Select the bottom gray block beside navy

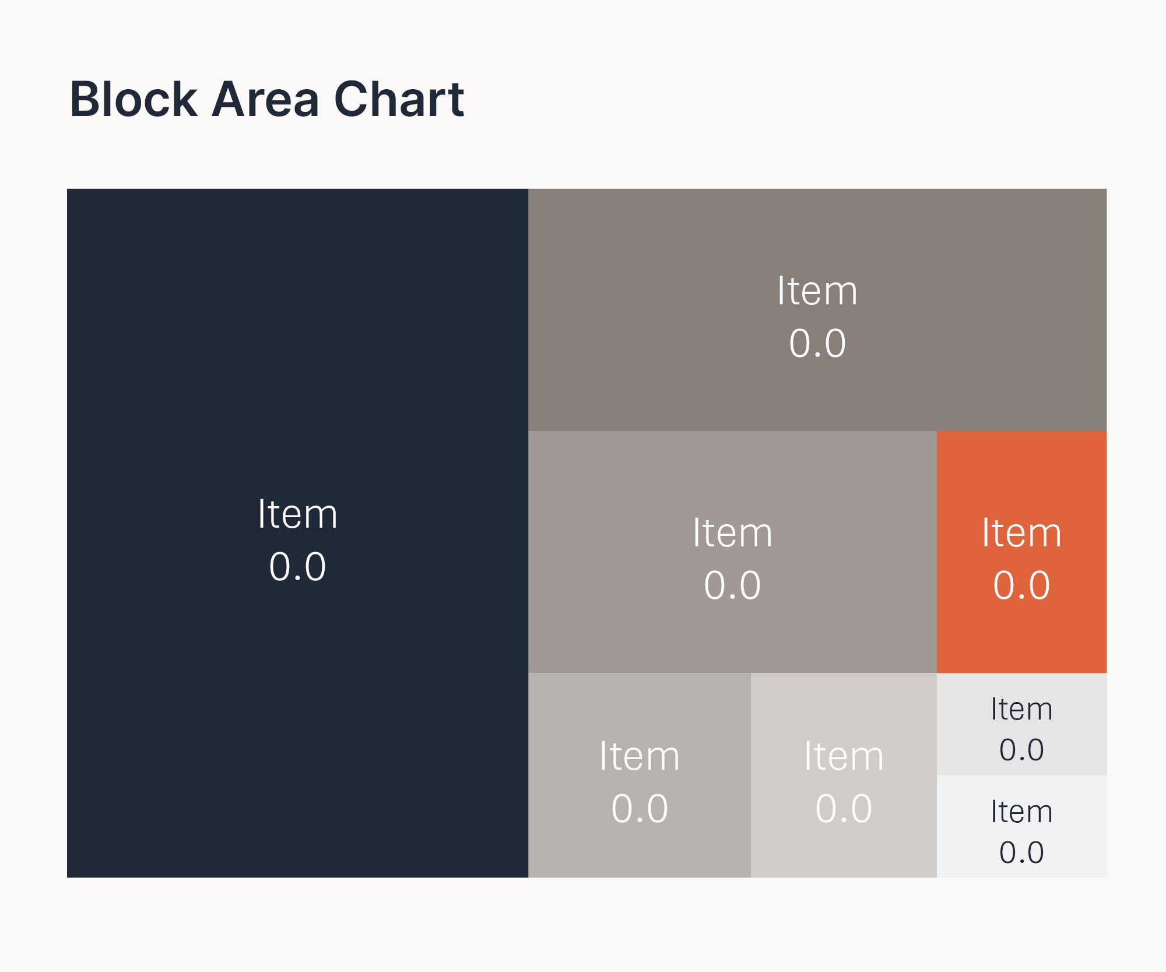point(640,776)
